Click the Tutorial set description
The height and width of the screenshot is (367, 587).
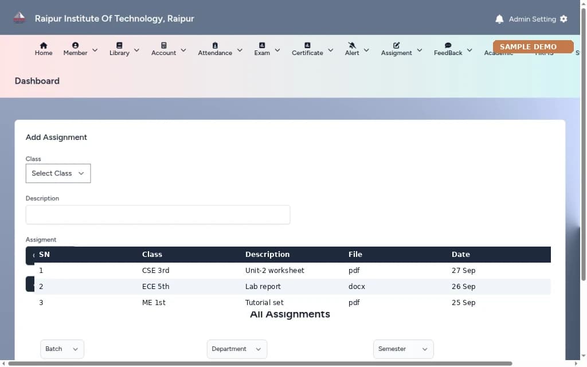tap(264, 303)
